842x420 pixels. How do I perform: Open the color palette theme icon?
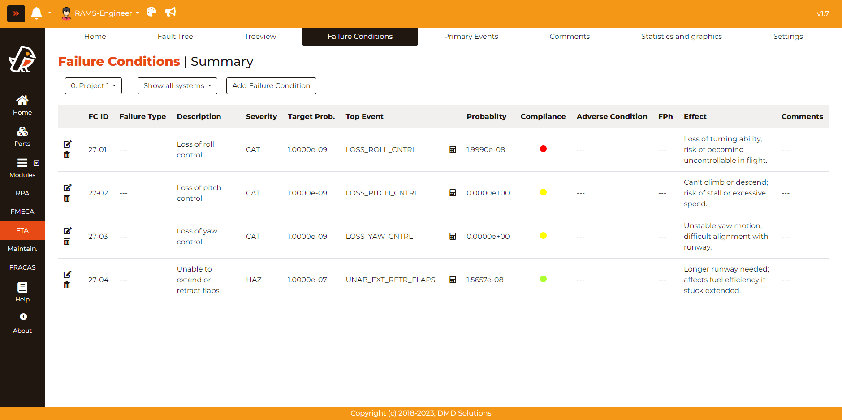coord(151,12)
